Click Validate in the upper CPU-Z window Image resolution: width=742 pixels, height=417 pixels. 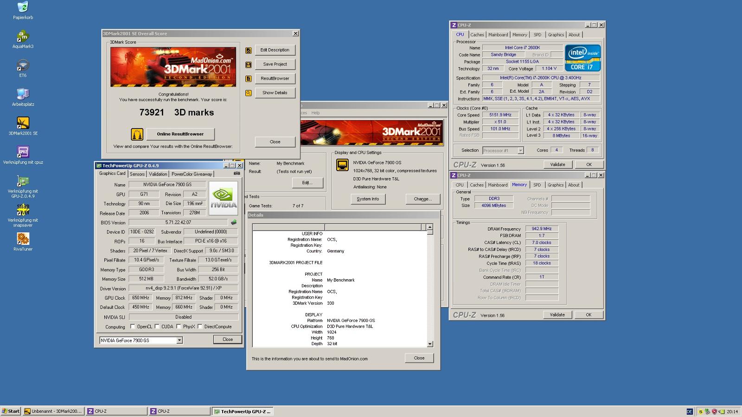click(557, 165)
